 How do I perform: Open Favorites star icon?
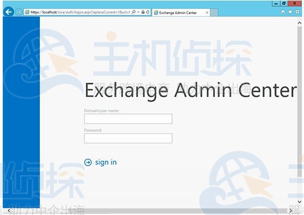[x=290, y=12]
